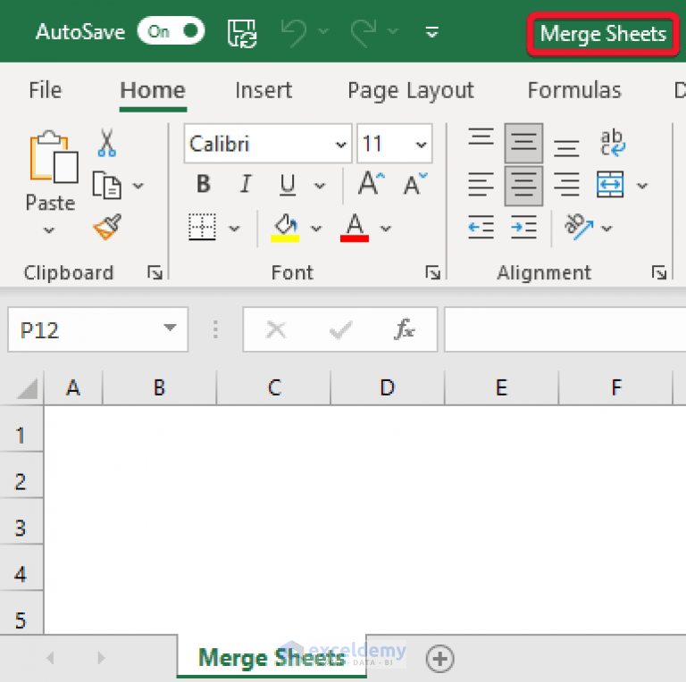Toggle the AutoSave switch
This screenshot has width=686, height=682.
click(171, 31)
